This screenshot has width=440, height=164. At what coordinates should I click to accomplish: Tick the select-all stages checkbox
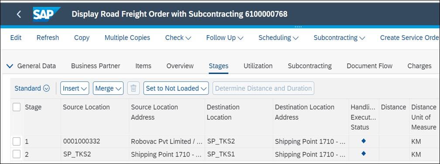tap(17, 107)
